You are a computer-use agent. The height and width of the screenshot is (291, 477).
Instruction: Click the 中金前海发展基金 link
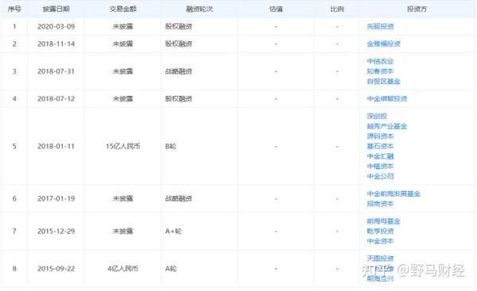point(394,193)
